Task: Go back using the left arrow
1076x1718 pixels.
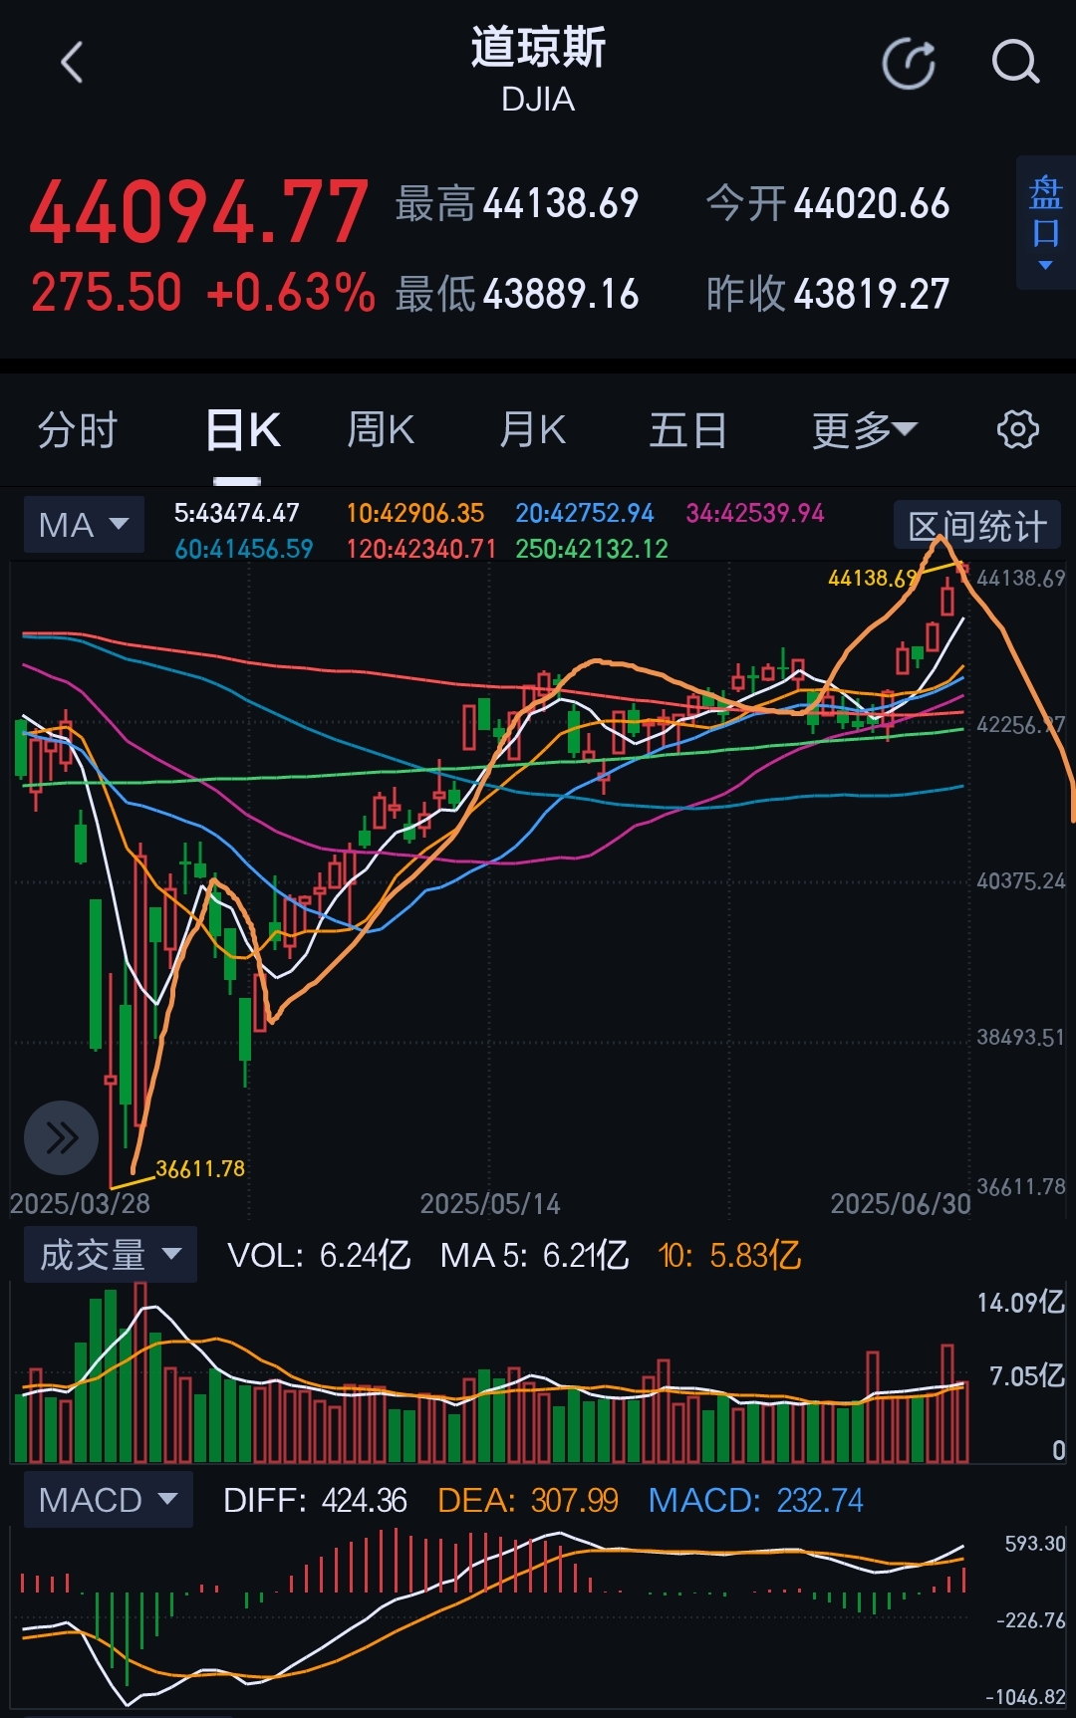Action: tap(72, 63)
